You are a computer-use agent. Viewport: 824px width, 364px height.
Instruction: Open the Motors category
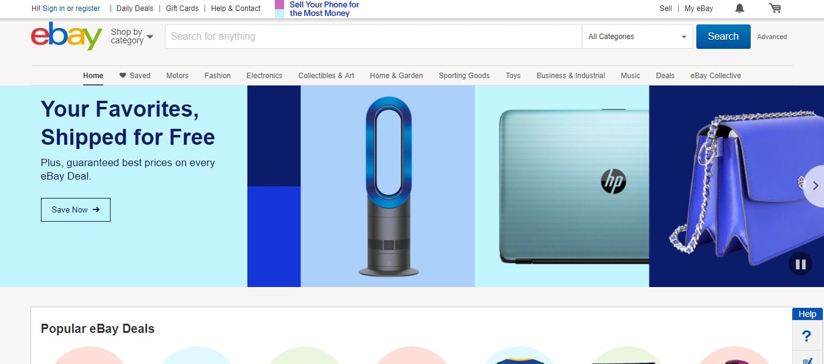tap(177, 76)
